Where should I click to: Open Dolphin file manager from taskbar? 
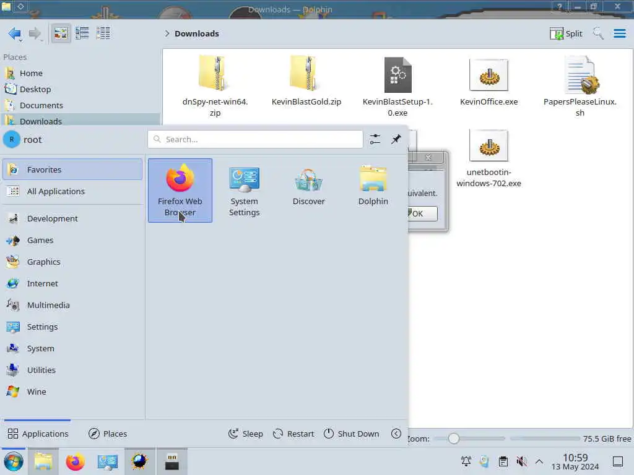coord(43,461)
